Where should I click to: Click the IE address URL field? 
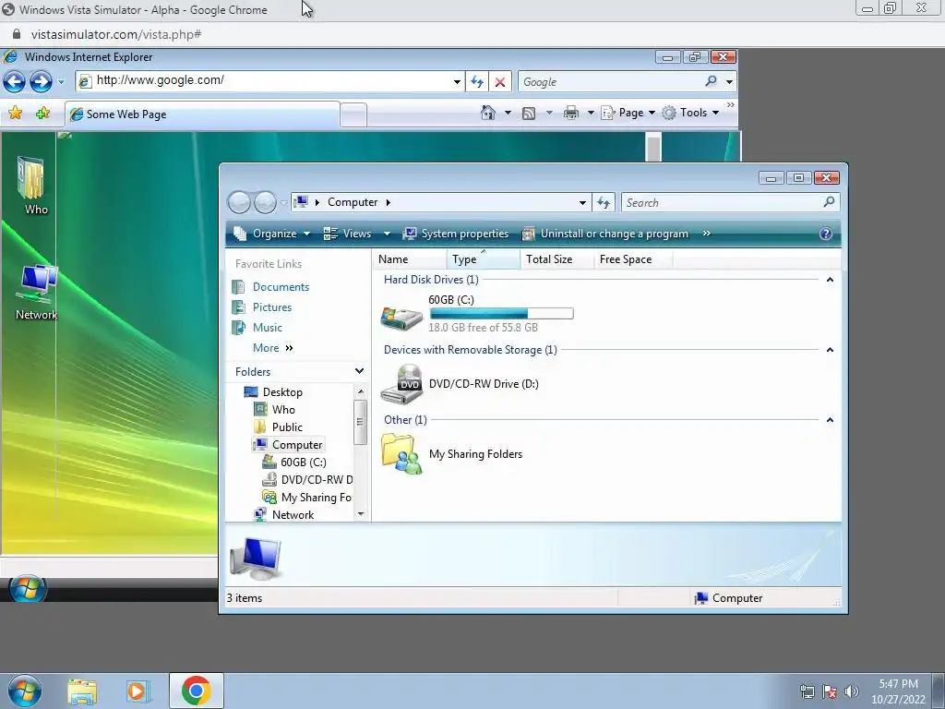[269, 81]
